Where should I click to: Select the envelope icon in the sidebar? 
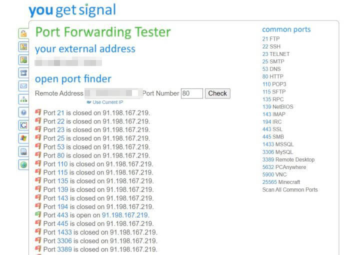coord(23,86)
